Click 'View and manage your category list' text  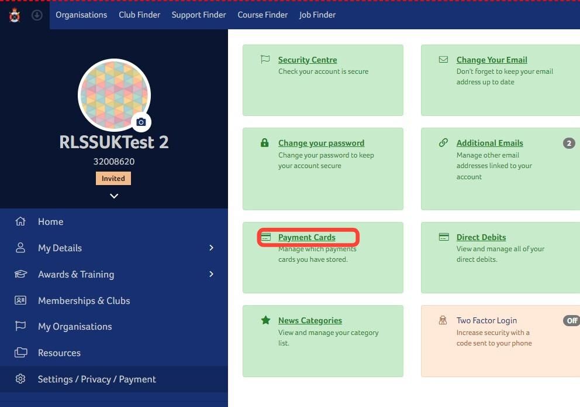(x=328, y=338)
